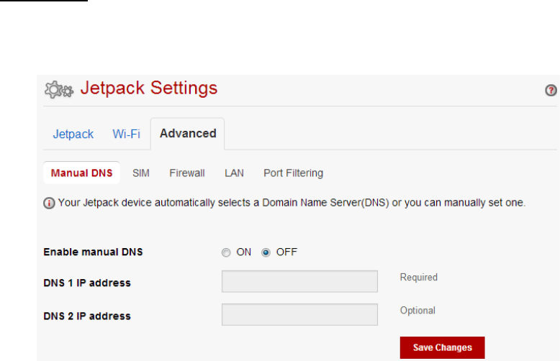Click the info icon before the DNS description
Image resolution: width=560 pixels, height=361 pixels.
coord(49,203)
